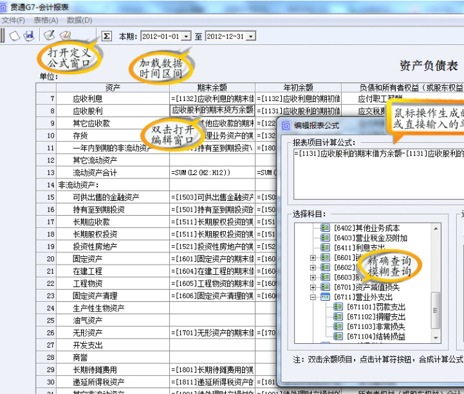
Task: Click the 可供出售的金融资产 formula cell
Action: pyautogui.click(x=212, y=197)
